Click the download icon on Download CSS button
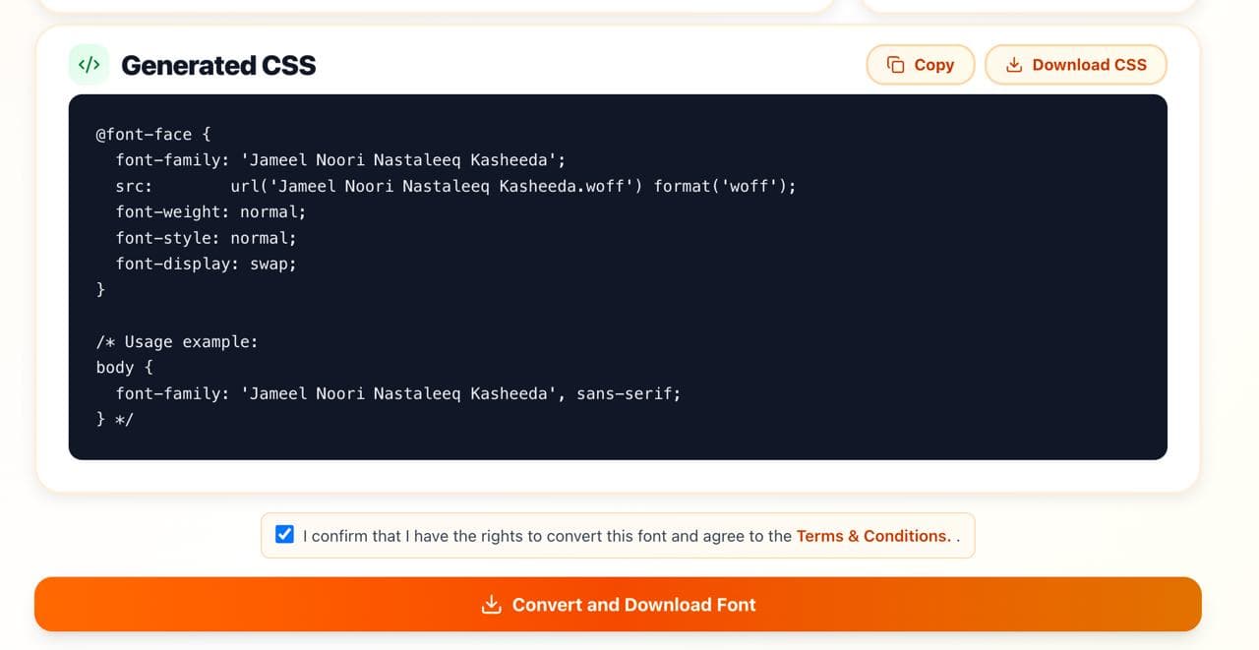This screenshot has height=650, width=1259. (1013, 64)
